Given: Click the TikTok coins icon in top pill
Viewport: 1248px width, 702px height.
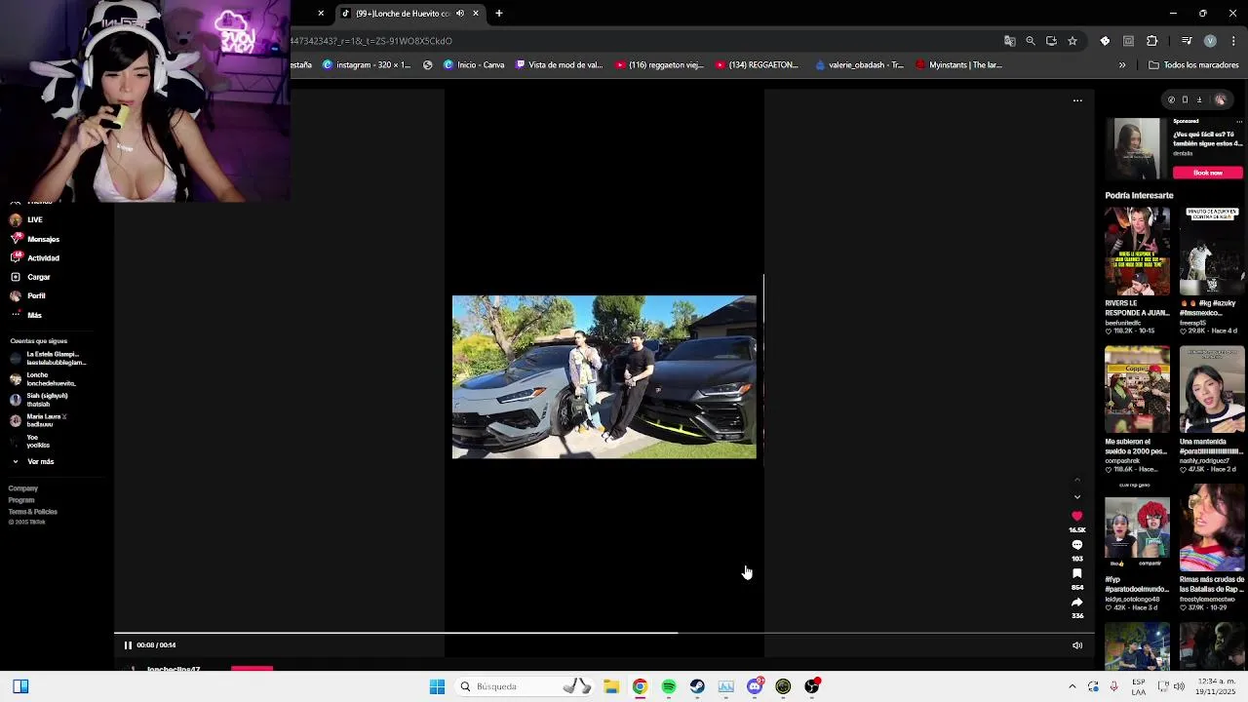Looking at the screenshot, I should 1171,99.
